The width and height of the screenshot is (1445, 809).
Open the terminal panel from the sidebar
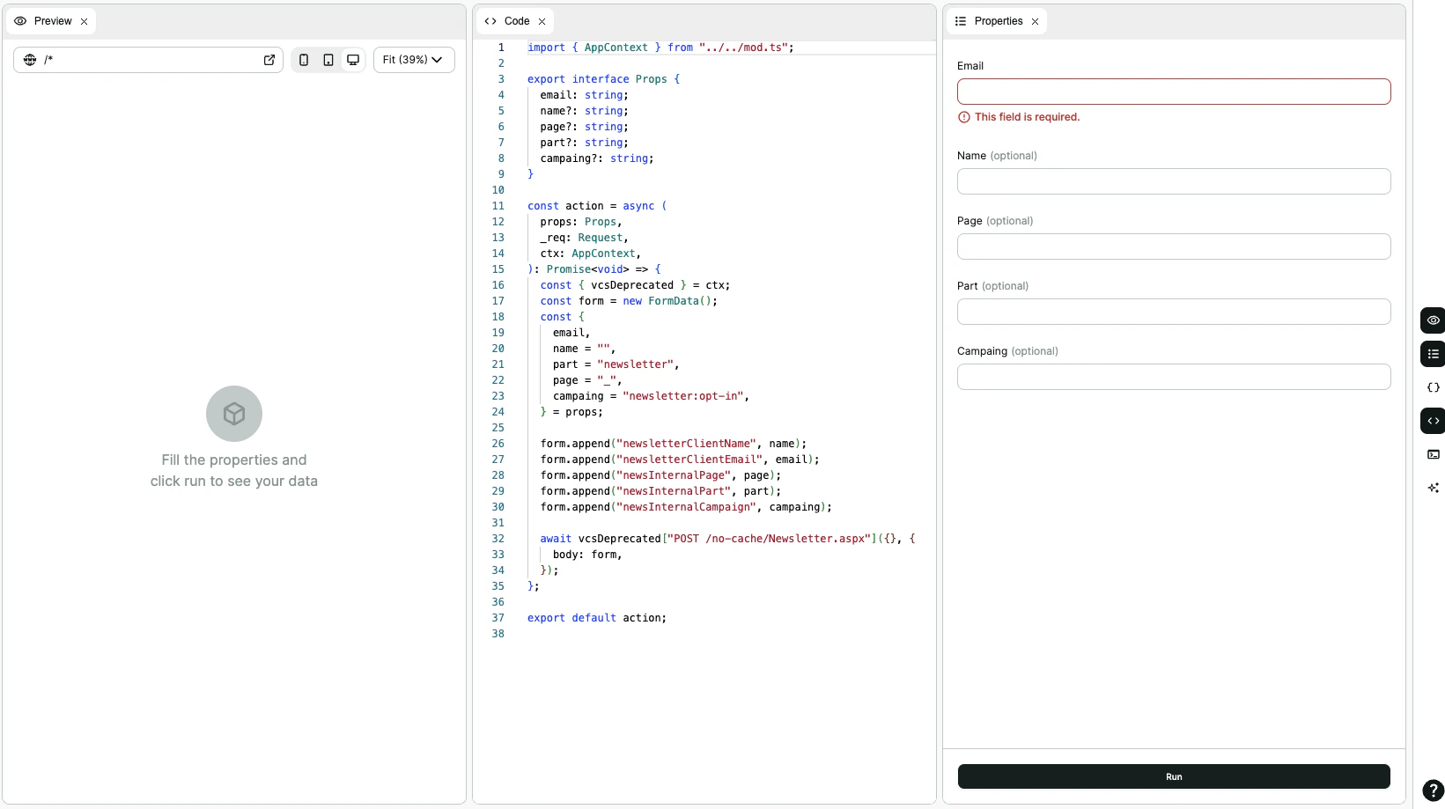point(1433,454)
